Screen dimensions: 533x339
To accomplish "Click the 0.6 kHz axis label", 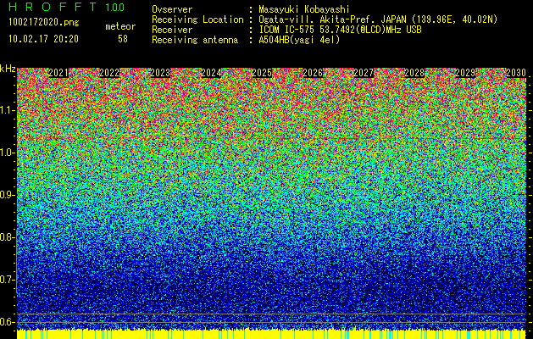I will pyautogui.click(x=8, y=322).
